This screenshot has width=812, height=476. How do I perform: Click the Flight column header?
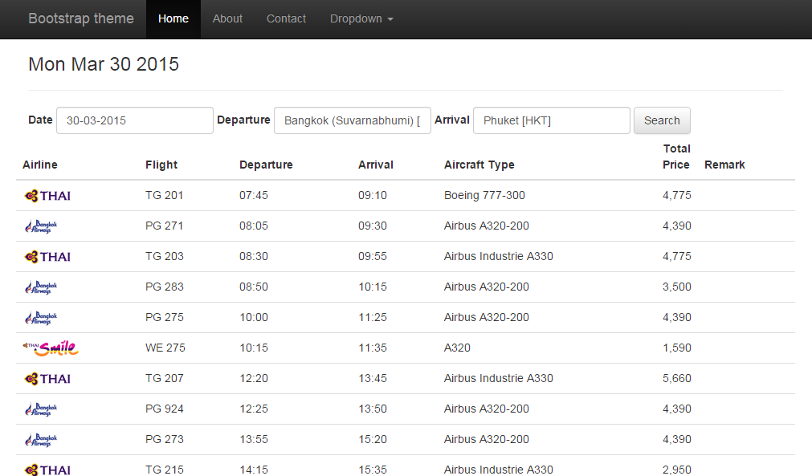(161, 165)
